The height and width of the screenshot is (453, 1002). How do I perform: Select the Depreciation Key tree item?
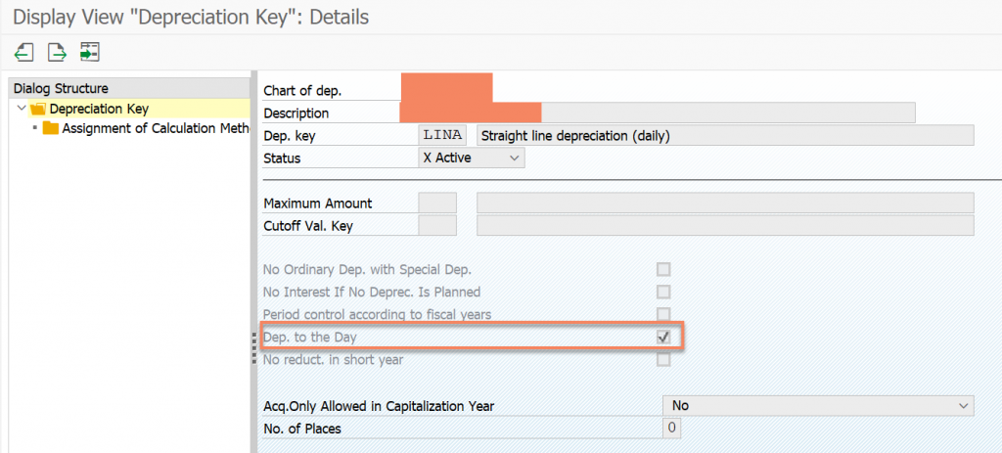click(x=99, y=109)
